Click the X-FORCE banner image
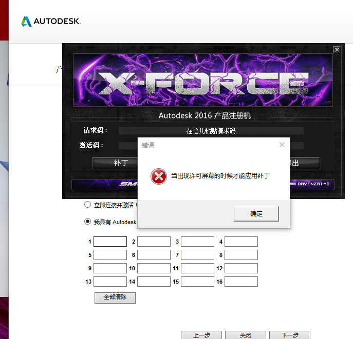Image resolution: width=353 pixels, height=339 pixels. [203, 80]
